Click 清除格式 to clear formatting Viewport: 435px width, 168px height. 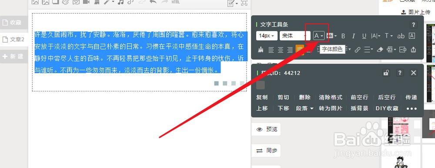(x=331, y=97)
